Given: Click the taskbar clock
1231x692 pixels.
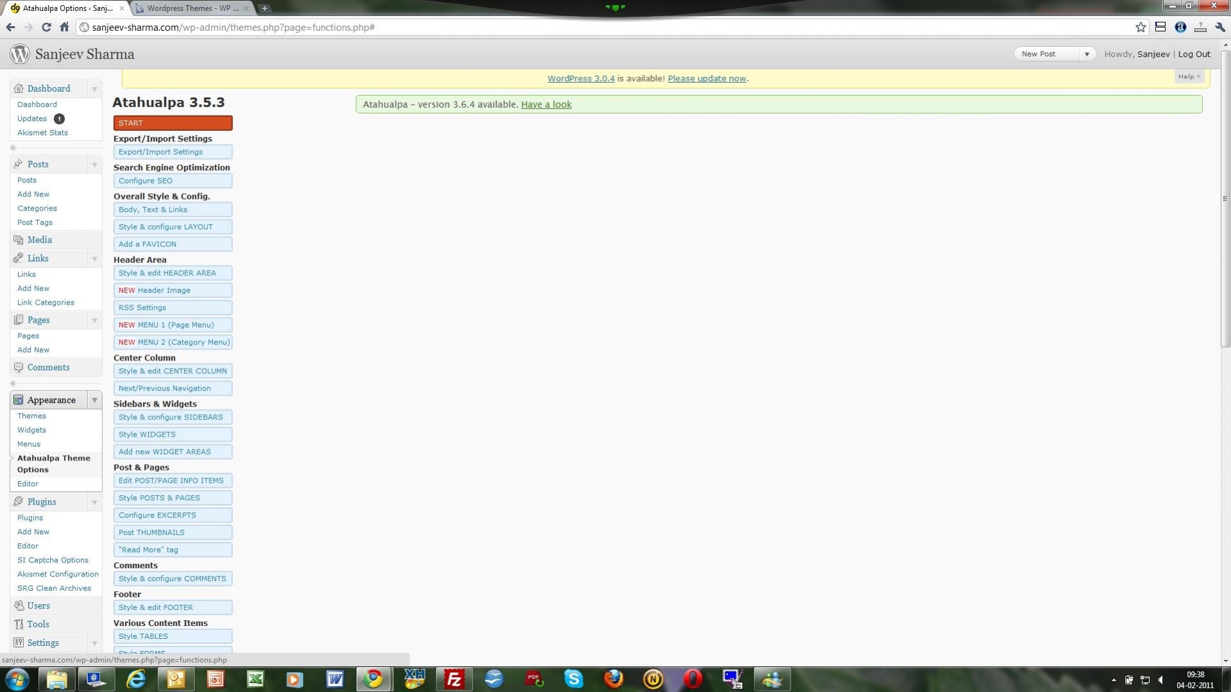Looking at the screenshot, I should pos(1194,680).
